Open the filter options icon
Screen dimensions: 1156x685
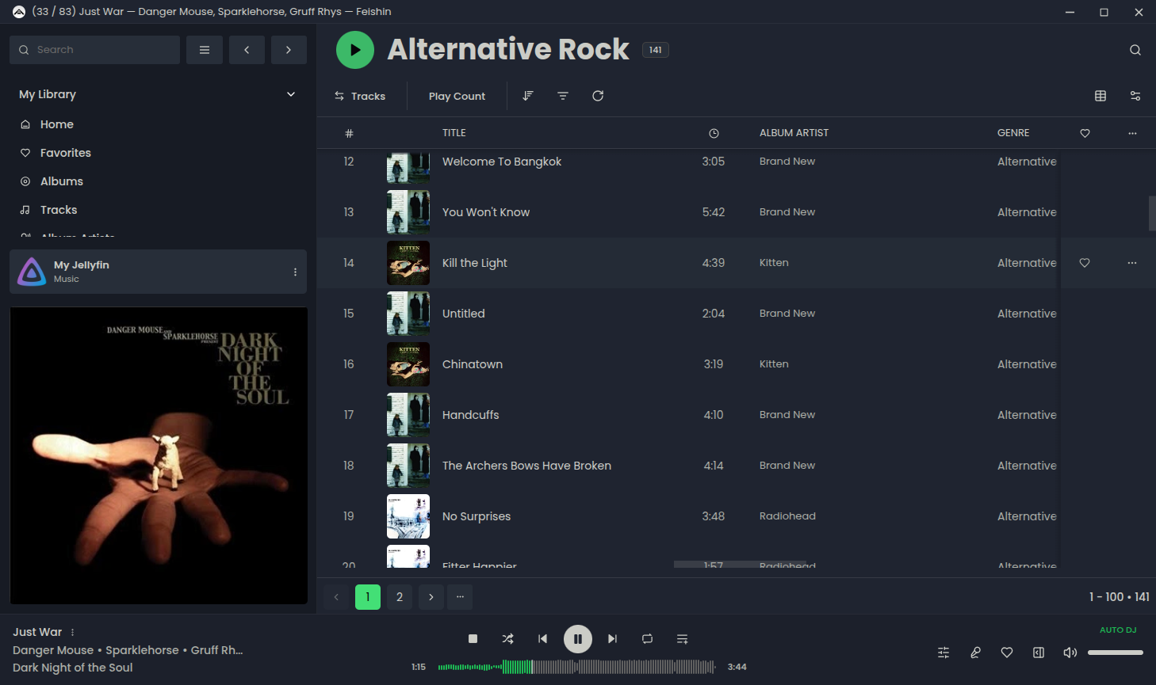[563, 96]
